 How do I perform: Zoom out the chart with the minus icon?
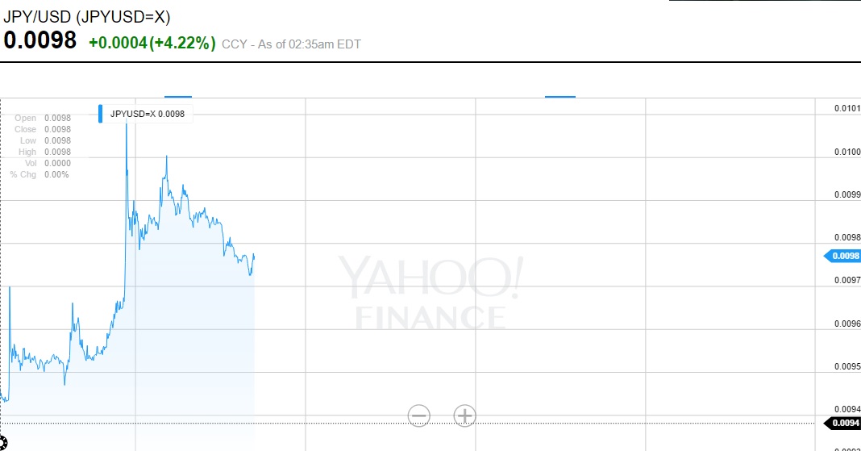pos(418,416)
